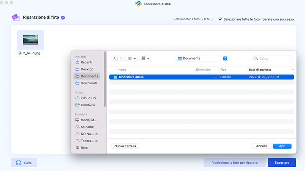Click the Esportare button
This screenshot has width=305, height=171.
click(282, 163)
